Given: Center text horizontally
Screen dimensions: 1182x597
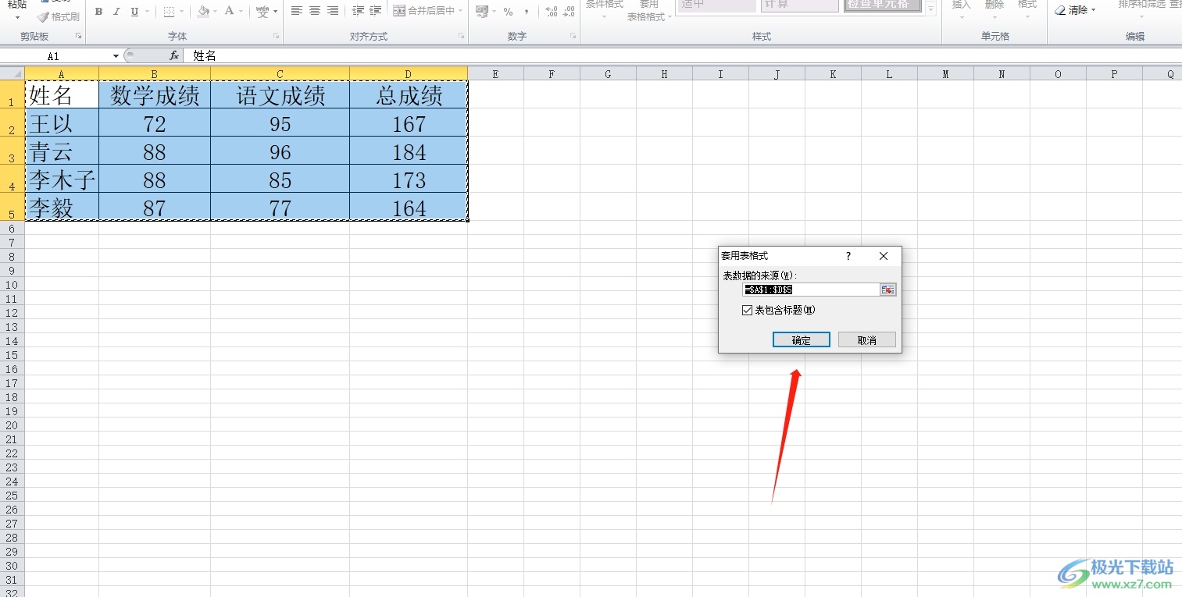Looking at the screenshot, I should click(315, 11).
